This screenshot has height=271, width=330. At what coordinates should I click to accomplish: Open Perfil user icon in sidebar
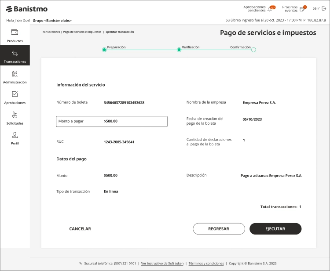(x=15, y=135)
